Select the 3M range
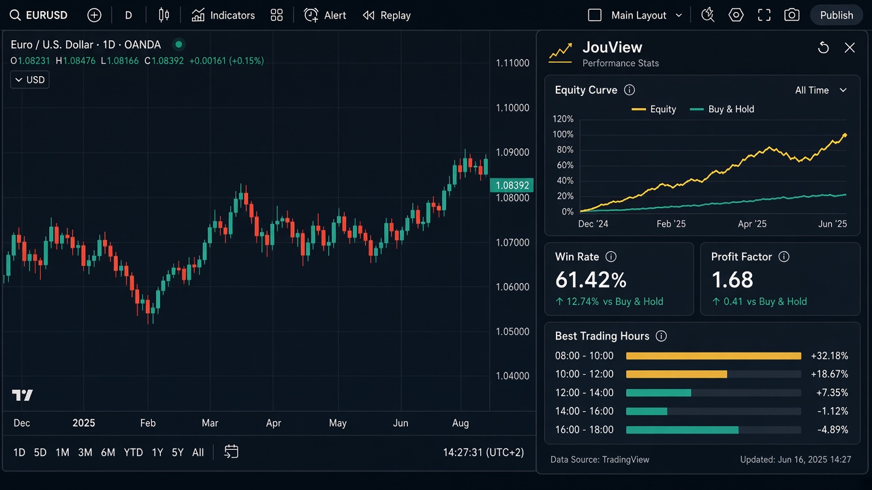The image size is (872, 490). (x=85, y=453)
